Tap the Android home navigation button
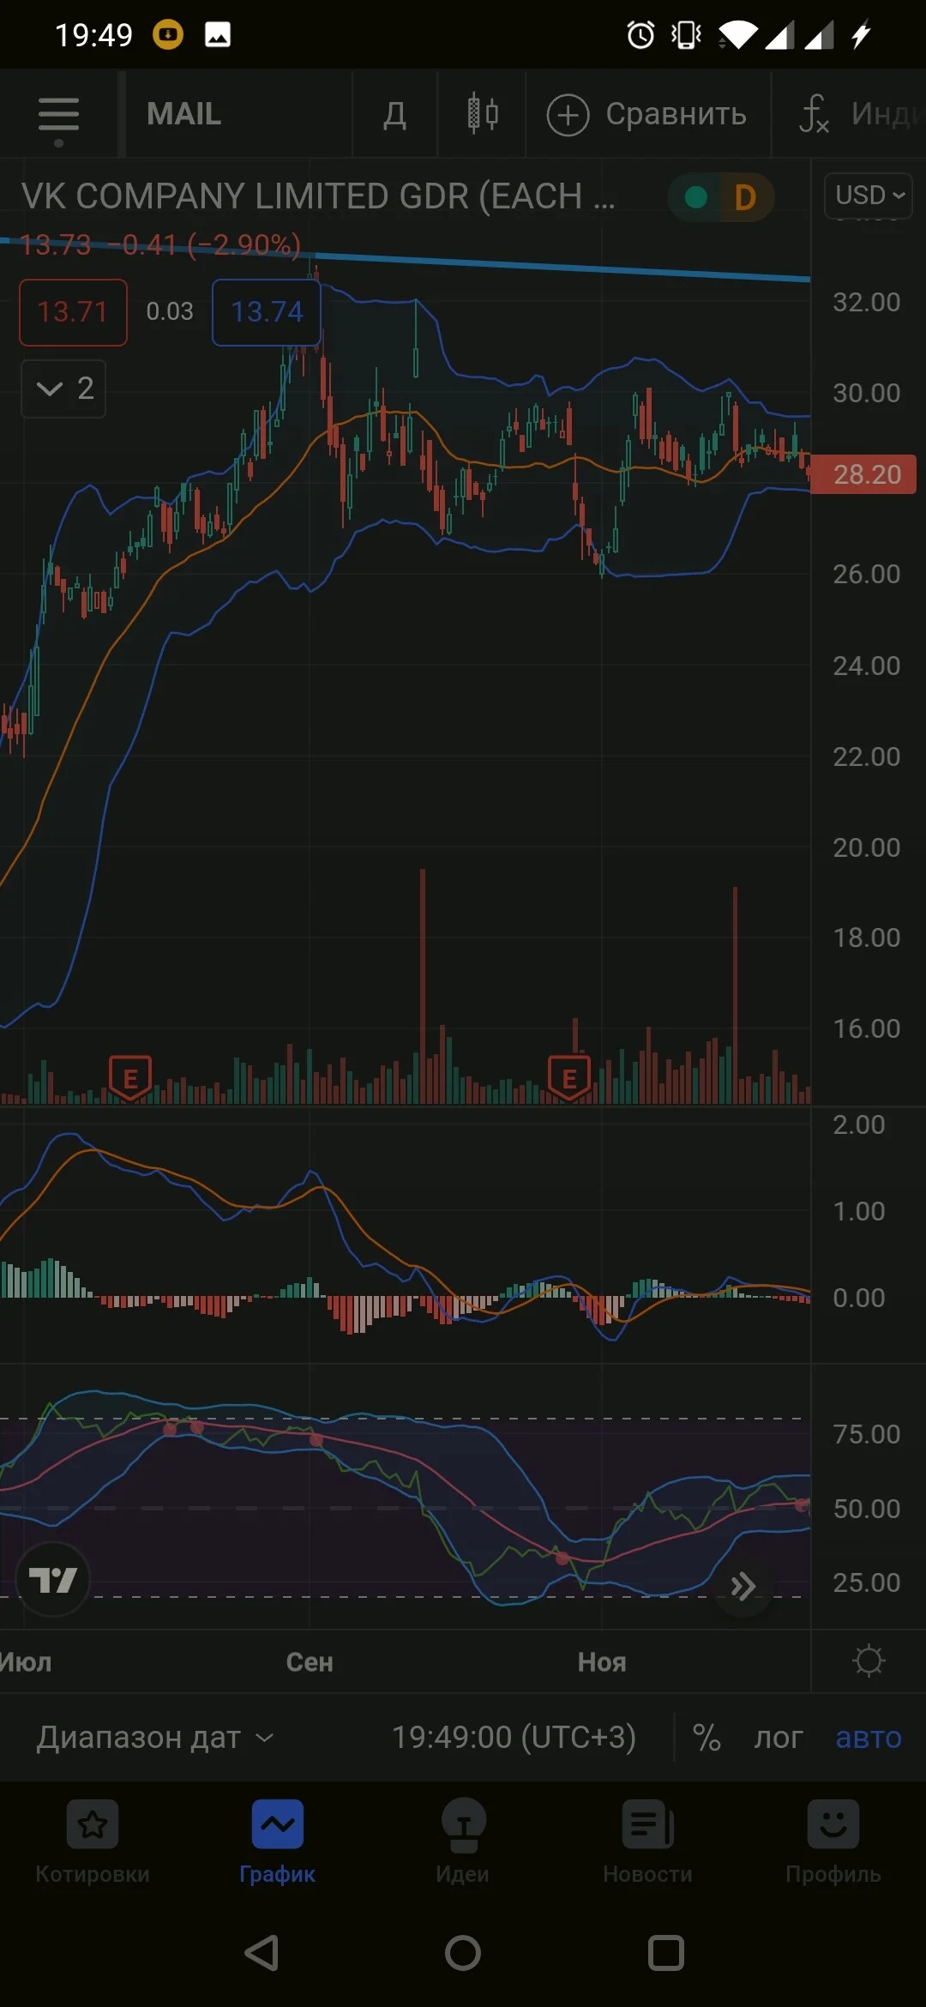Screen dimensions: 926x2007 pyautogui.click(x=463, y=1953)
